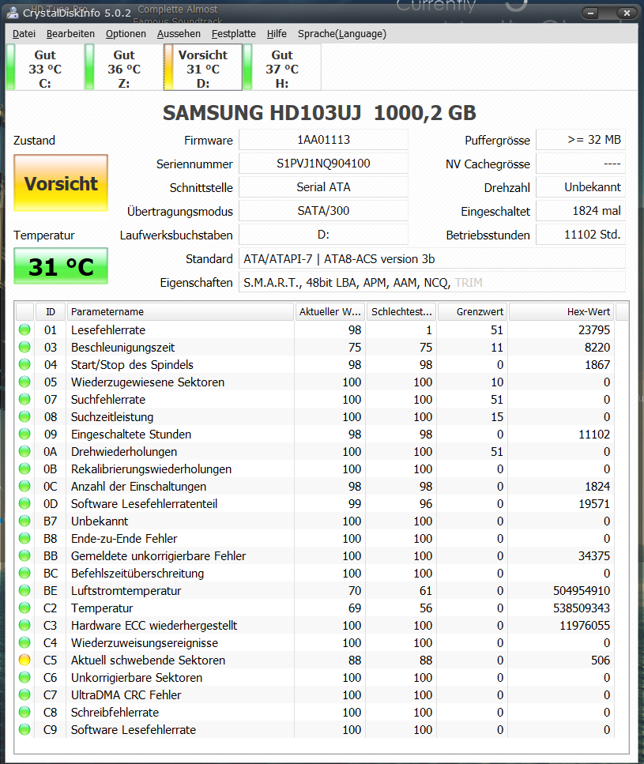Click the Betriebsstunden value 11102 Std.

pos(581,235)
